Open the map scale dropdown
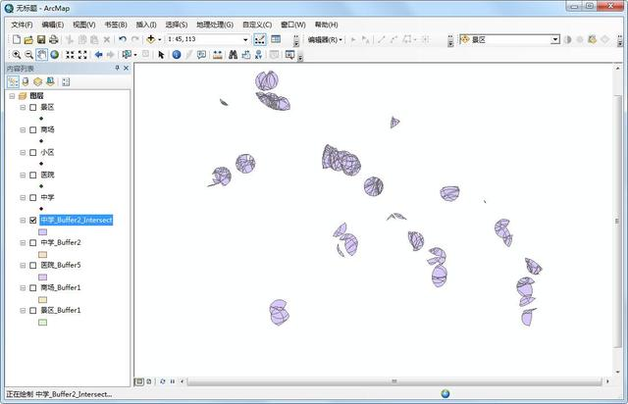 245,39
